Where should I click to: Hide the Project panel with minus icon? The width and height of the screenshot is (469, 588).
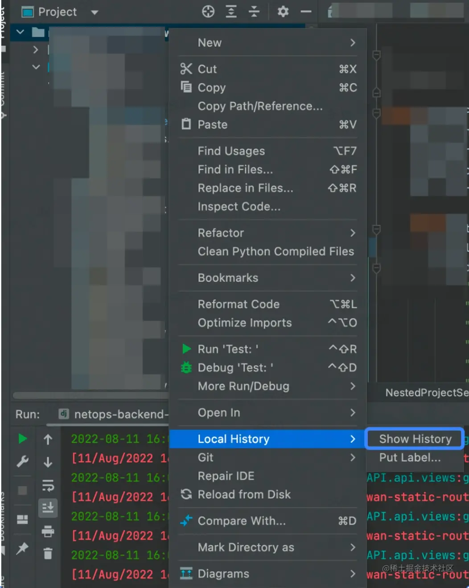(x=306, y=12)
